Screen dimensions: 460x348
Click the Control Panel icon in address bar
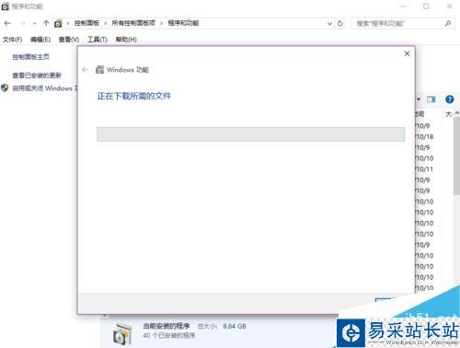click(x=58, y=23)
